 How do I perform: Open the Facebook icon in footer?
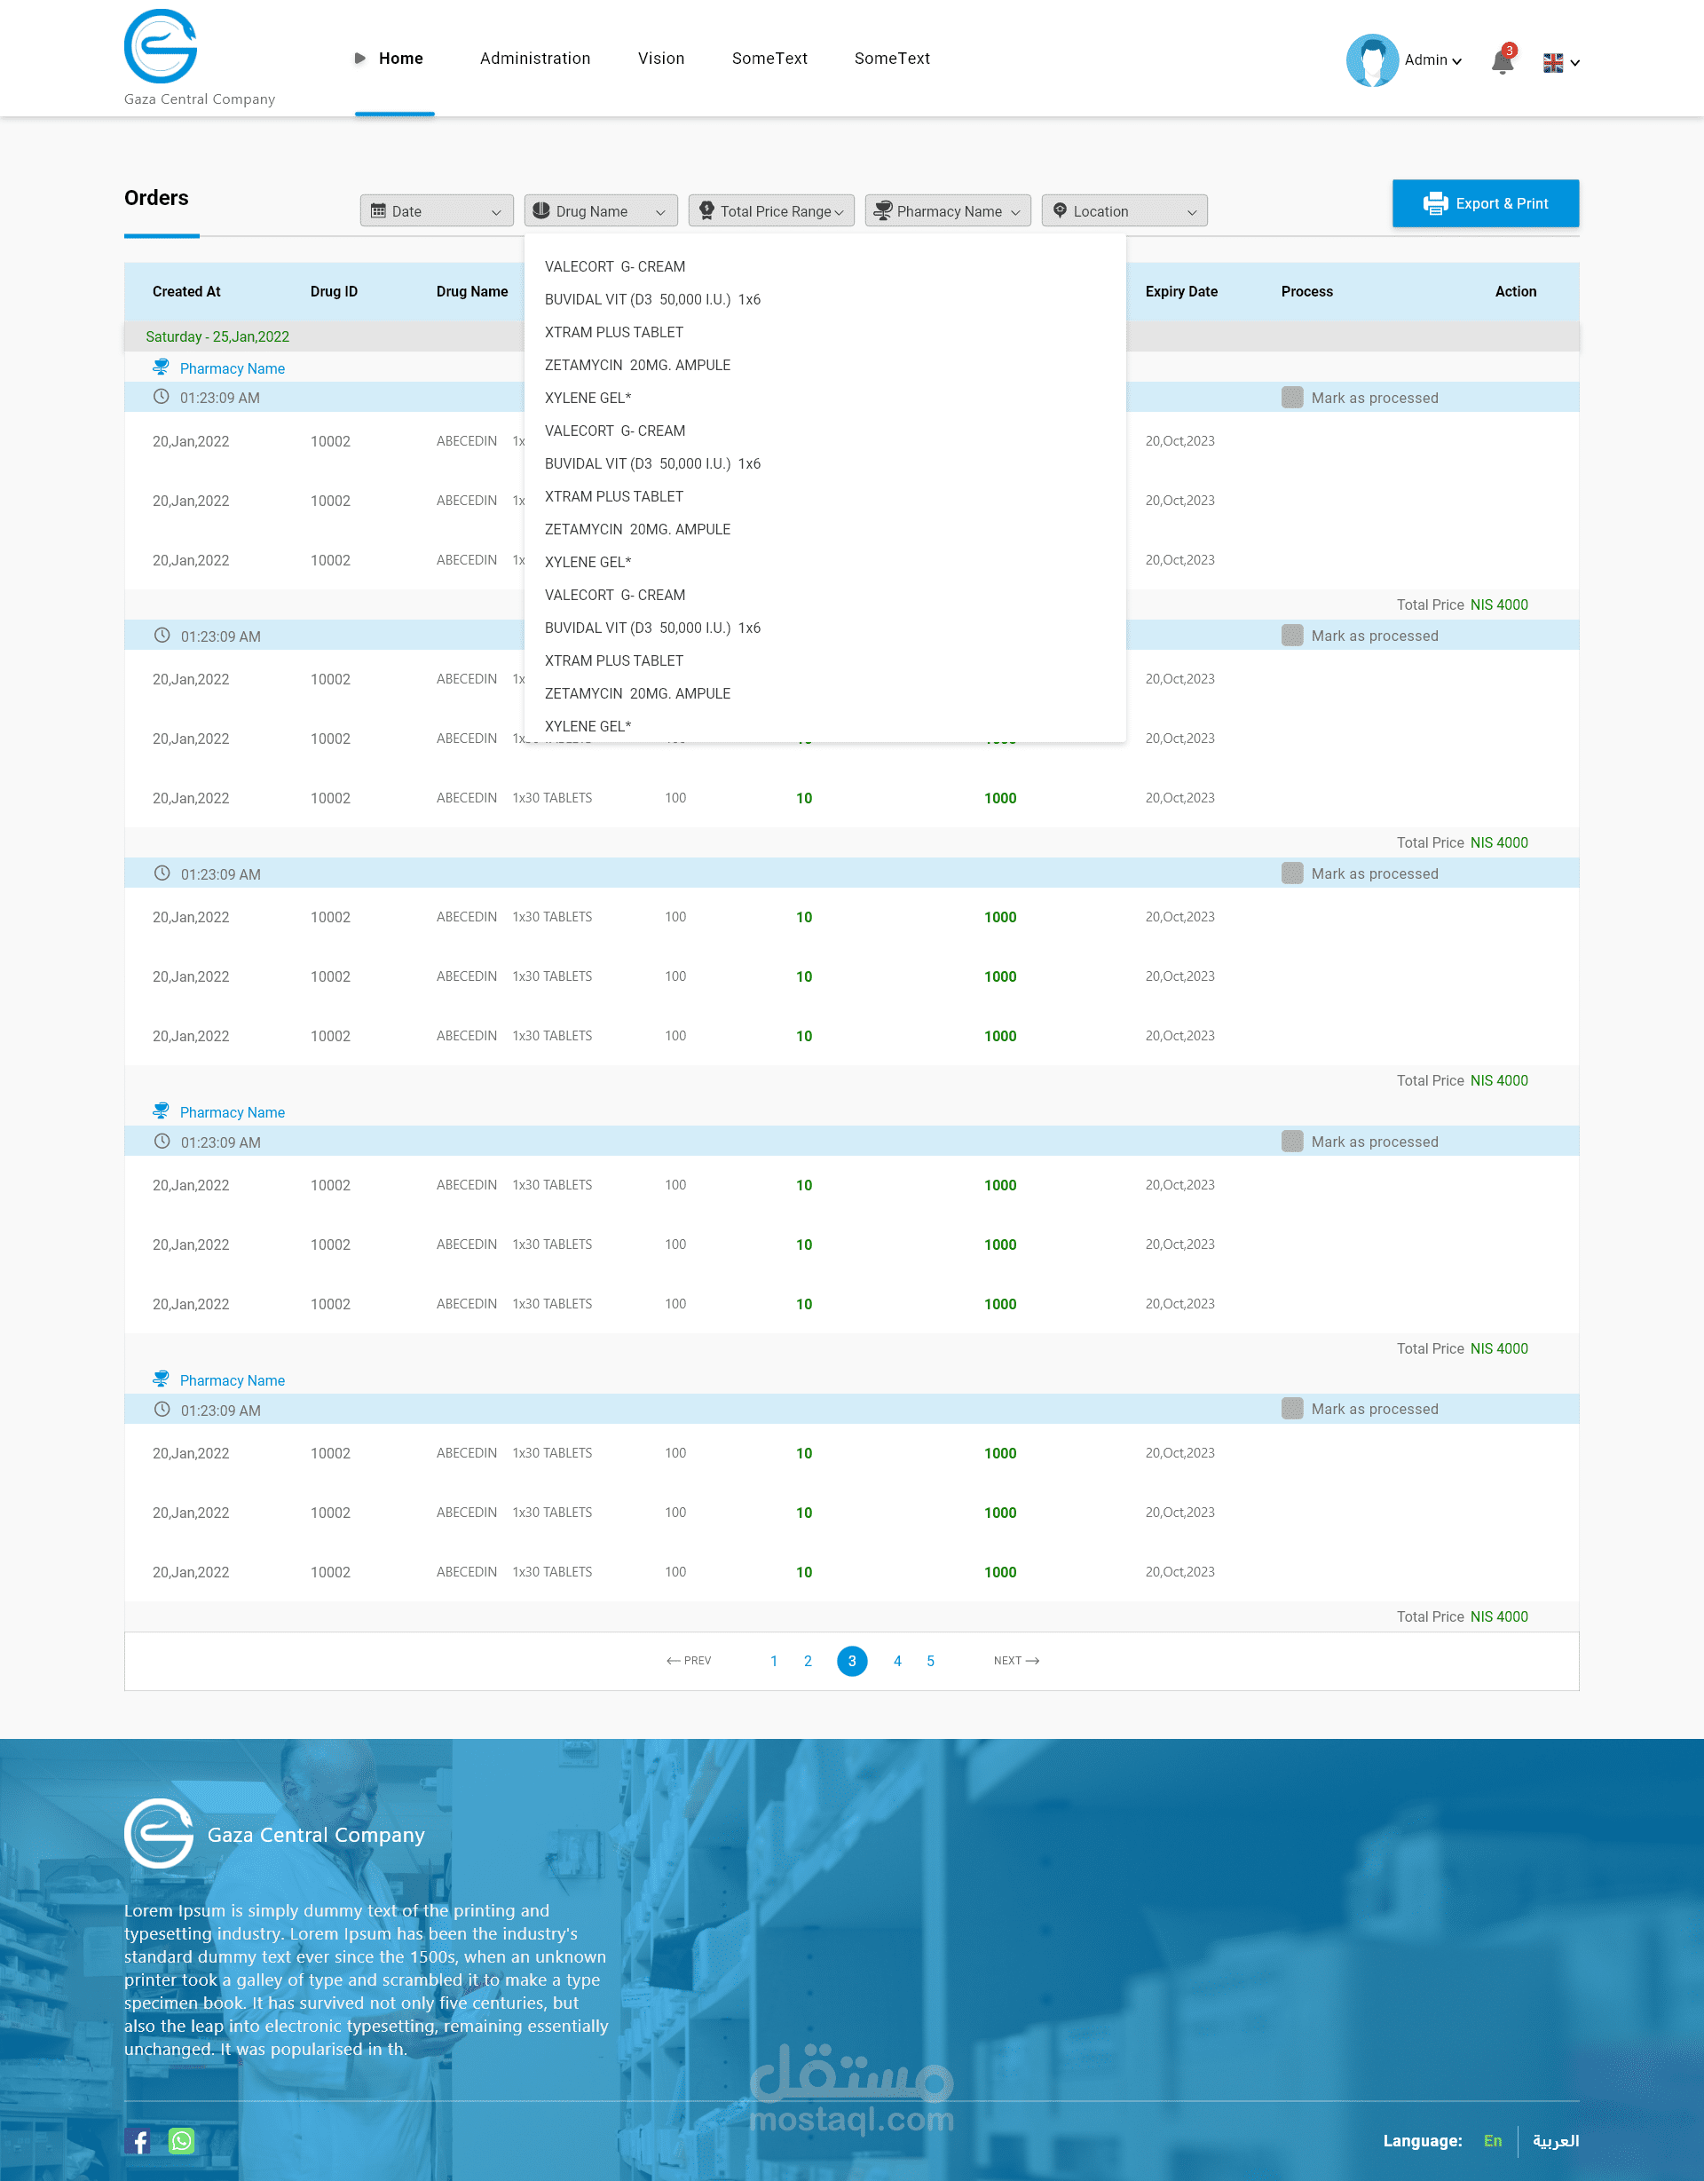coord(139,2140)
